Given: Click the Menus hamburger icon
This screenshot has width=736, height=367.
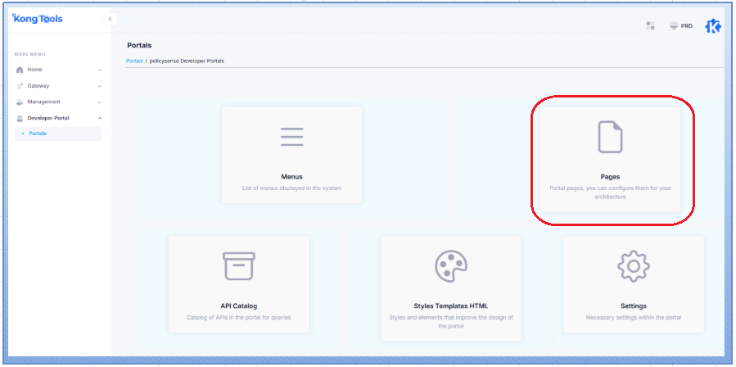Looking at the screenshot, I should tap(291, 137).
